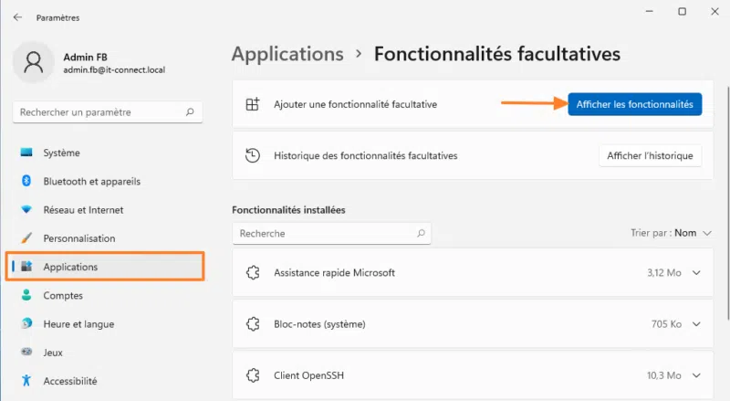
Task: Select Applications in the sidebar menu
Action: coord(70,267)
